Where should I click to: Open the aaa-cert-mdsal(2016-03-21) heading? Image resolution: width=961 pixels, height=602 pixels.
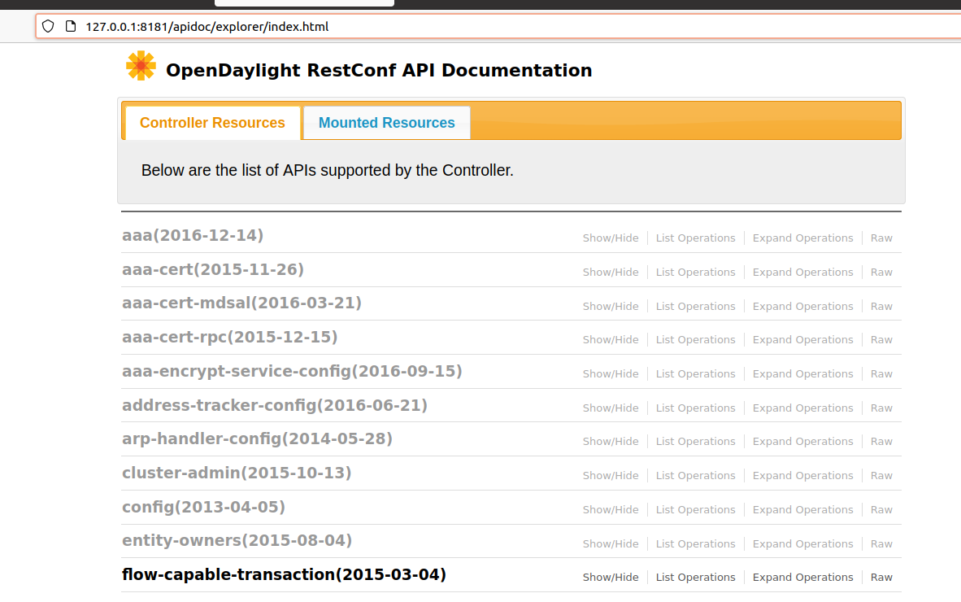pyautogui.click(x=241, y=303)
